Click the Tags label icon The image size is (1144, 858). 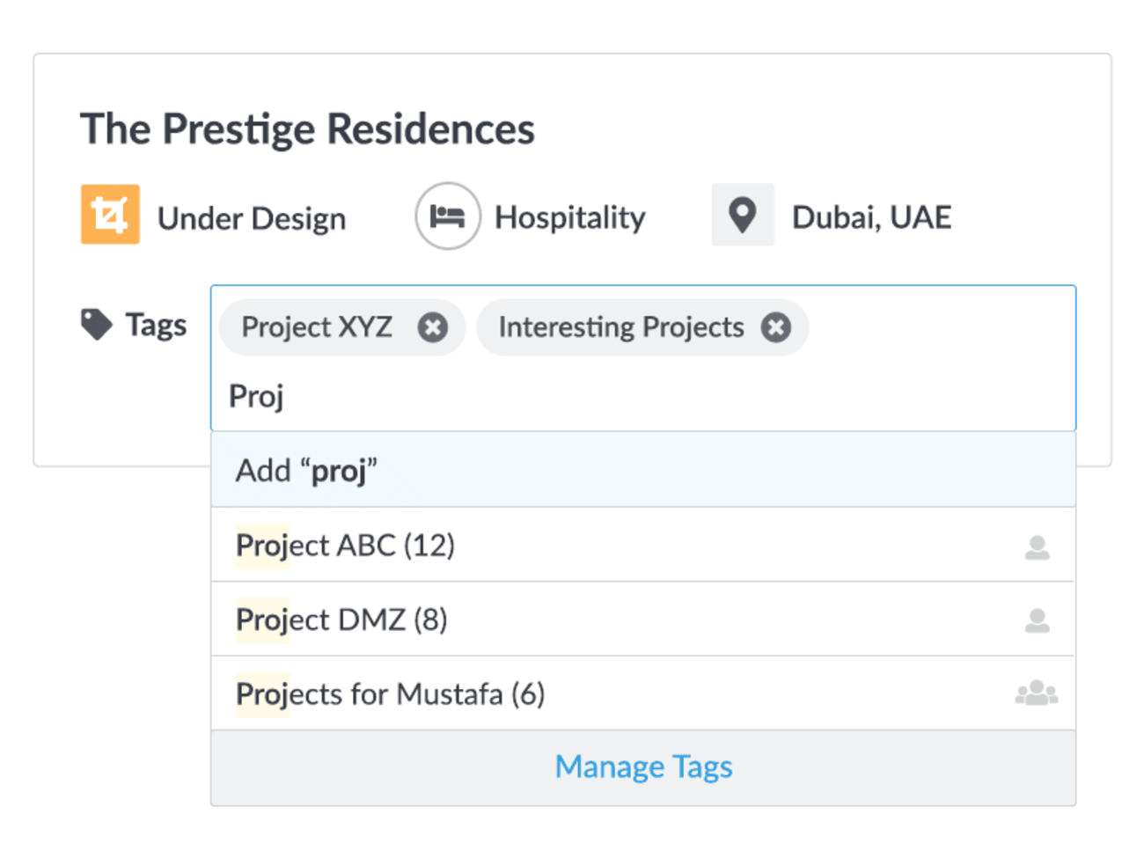(96, 325)
